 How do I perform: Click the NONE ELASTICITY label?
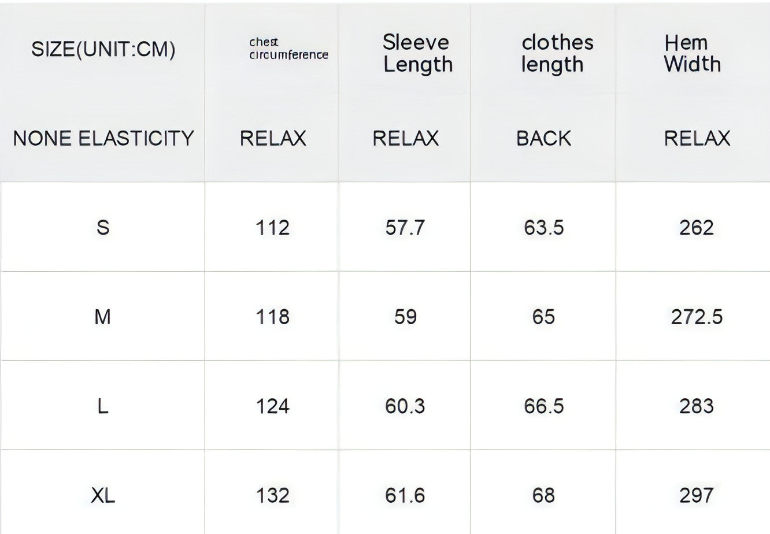coord(103,139)
